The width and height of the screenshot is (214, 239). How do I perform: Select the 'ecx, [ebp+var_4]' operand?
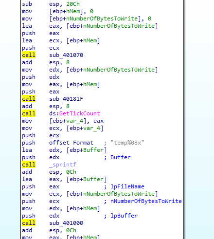[x=76, y=128]
